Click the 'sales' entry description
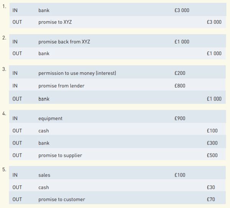The height and width of the screenshot is (208, 230). point(44,175)
